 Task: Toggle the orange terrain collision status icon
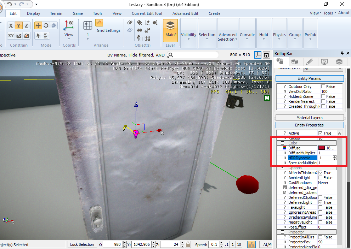click(251, 244)
